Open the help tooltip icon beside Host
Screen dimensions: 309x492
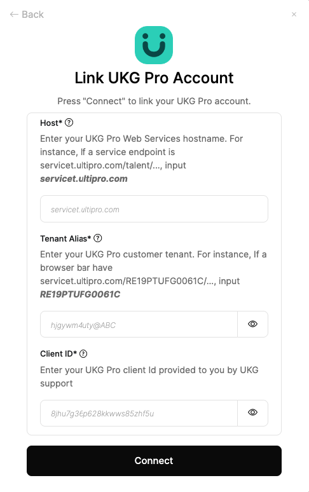69,123
